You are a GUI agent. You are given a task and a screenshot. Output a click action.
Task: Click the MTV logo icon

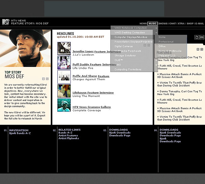6,22
